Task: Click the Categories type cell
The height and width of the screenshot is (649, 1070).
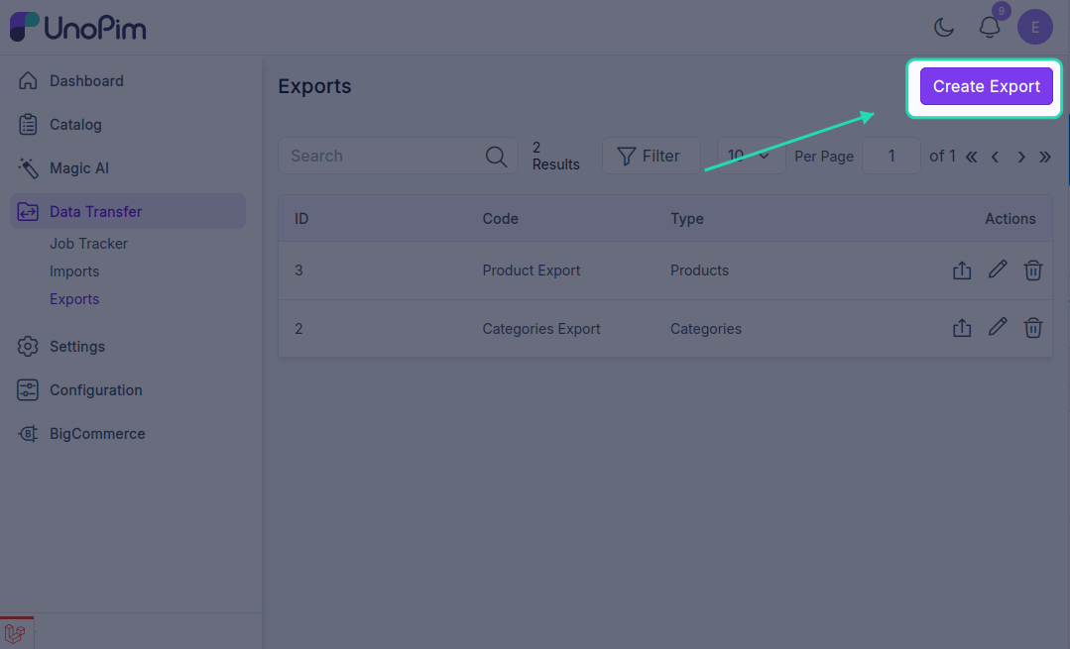Action: (x=706, y=329)
